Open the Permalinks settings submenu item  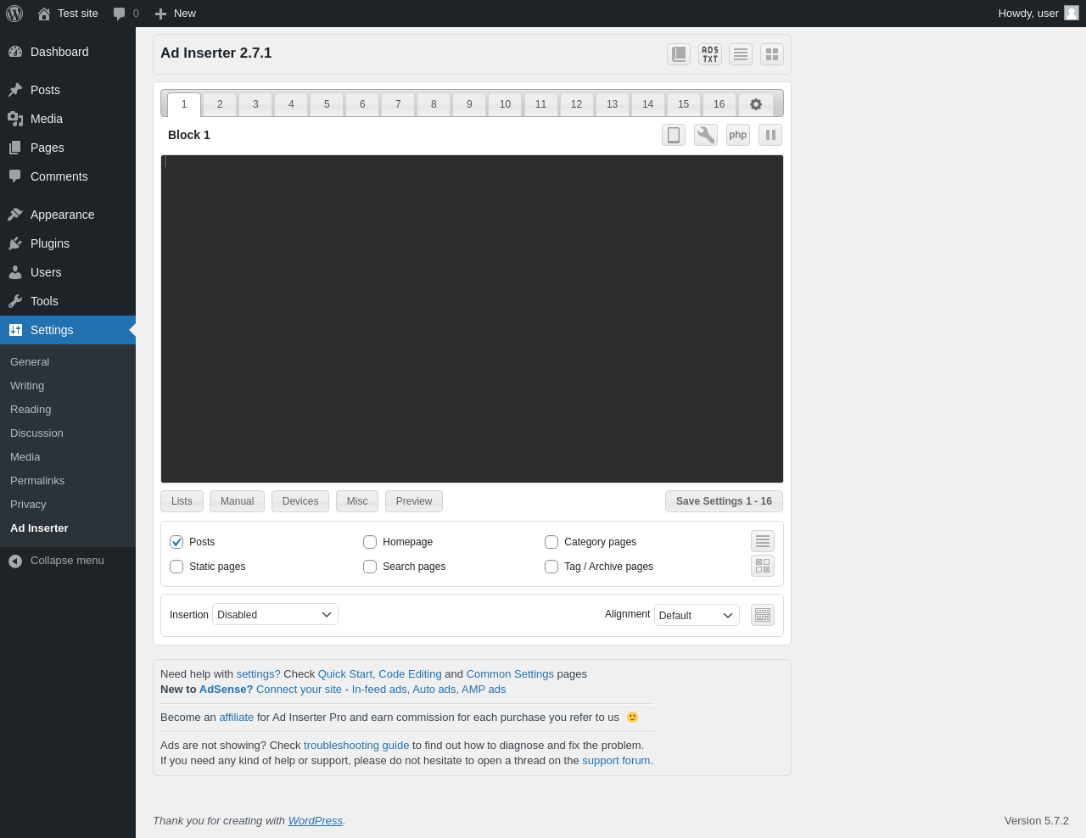point(37,481)
